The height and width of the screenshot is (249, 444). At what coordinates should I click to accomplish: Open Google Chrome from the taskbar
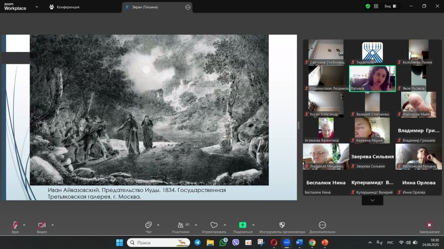point(312,242)
